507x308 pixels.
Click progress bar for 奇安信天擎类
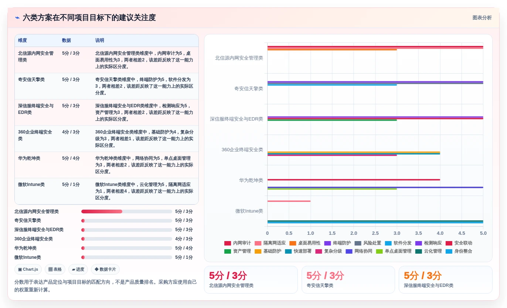click(127, 221)
